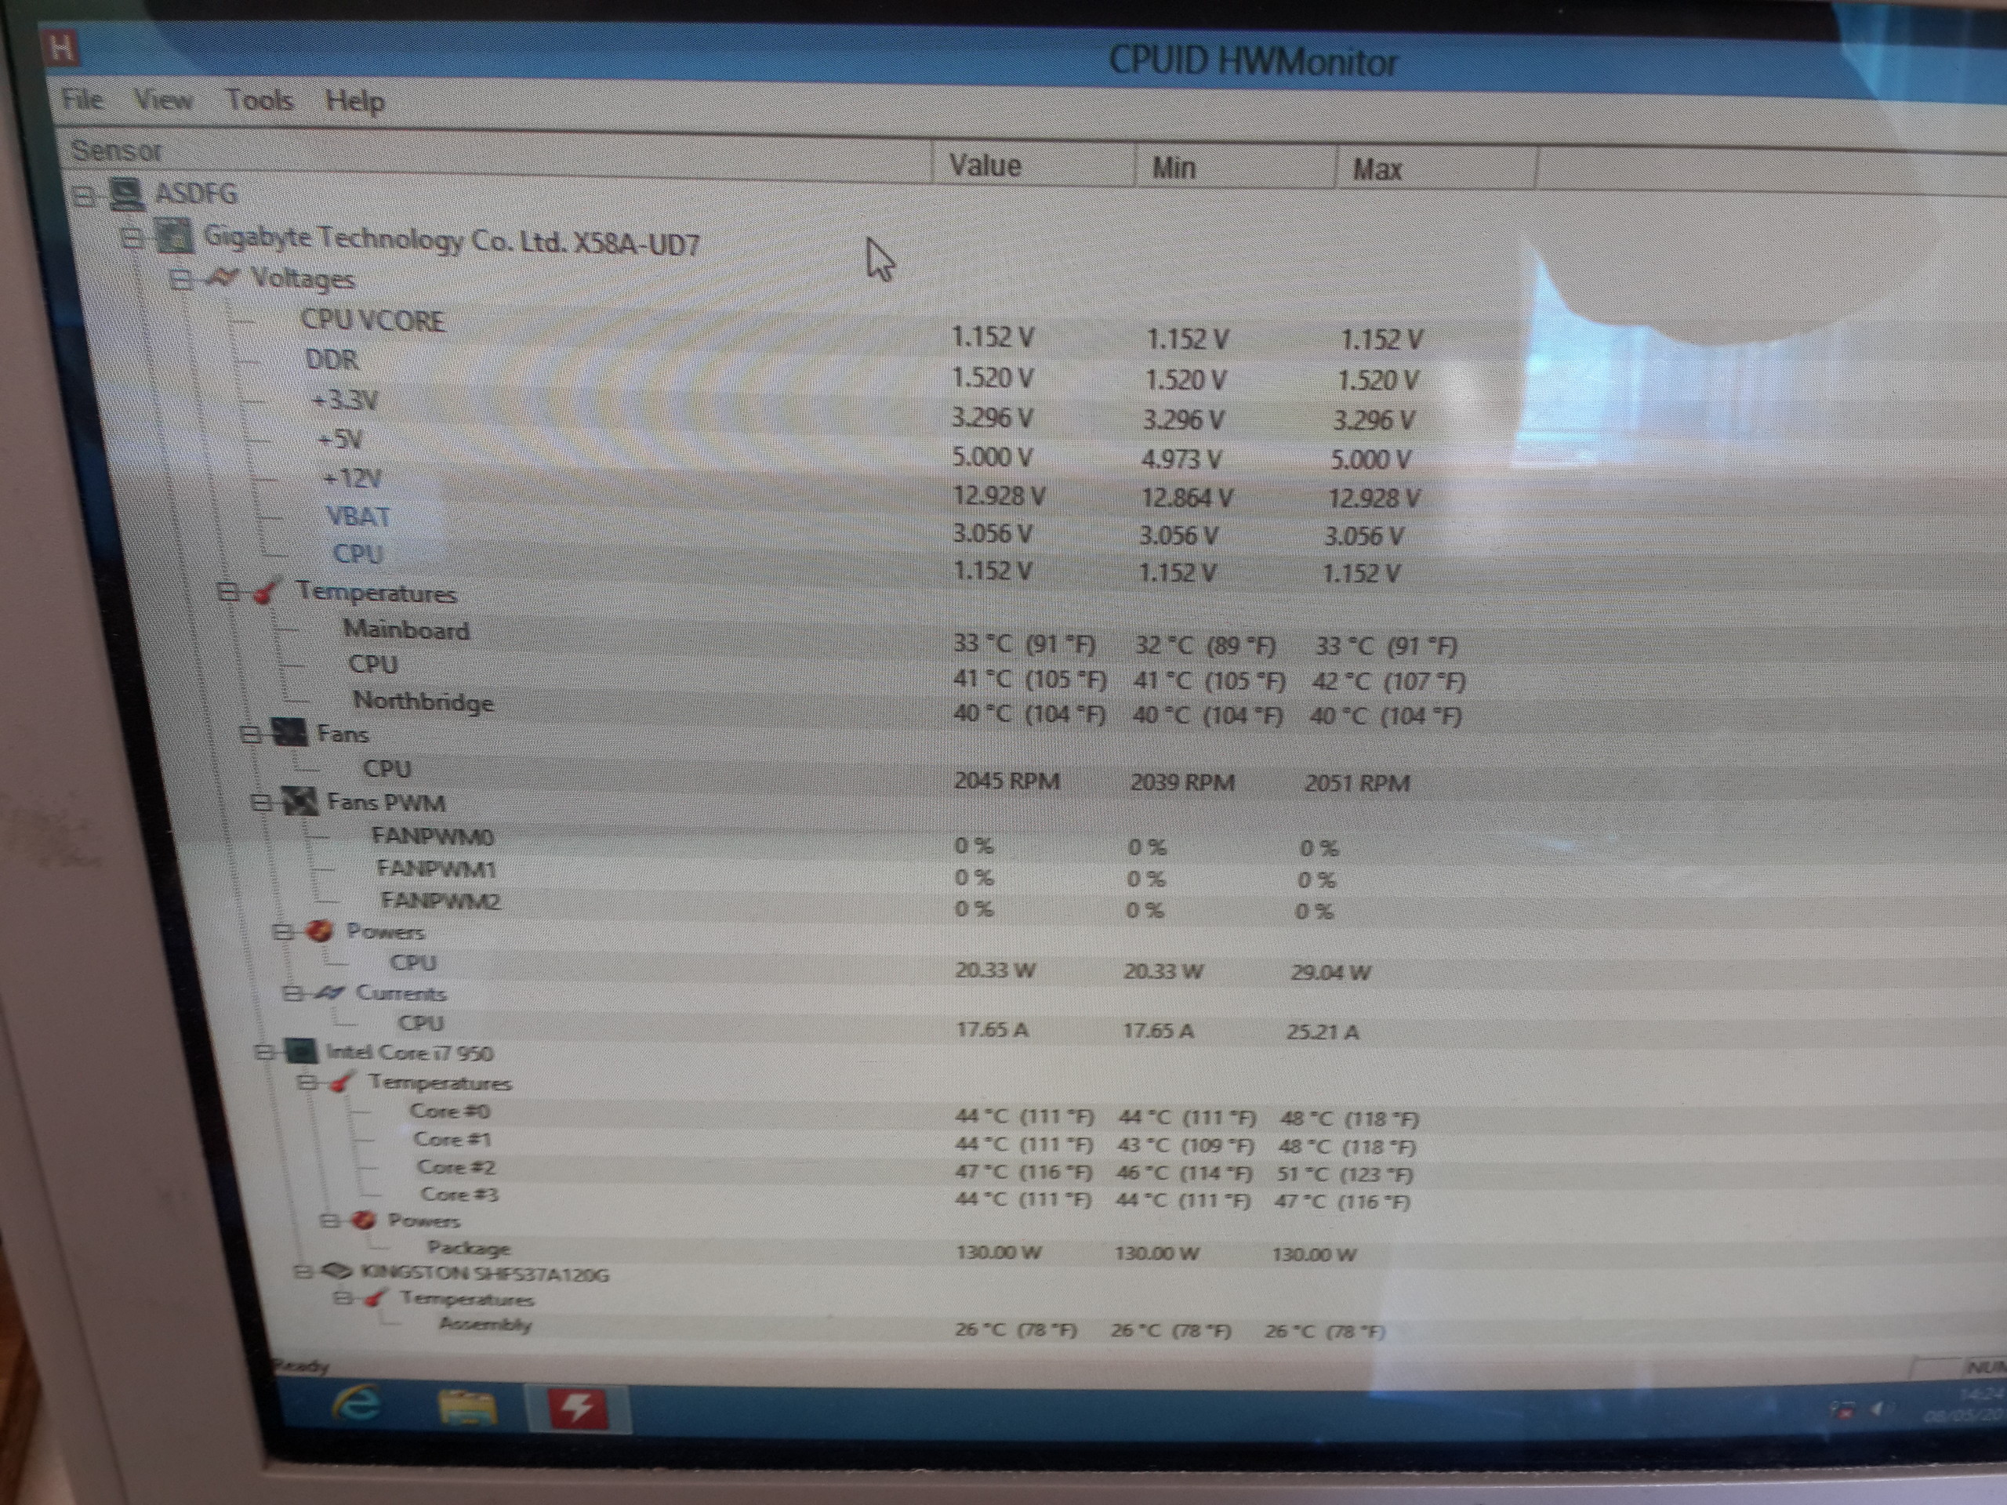
Task: Click the Fans PWM group icon
Action: pyautogui.click(x=300, y=802)
